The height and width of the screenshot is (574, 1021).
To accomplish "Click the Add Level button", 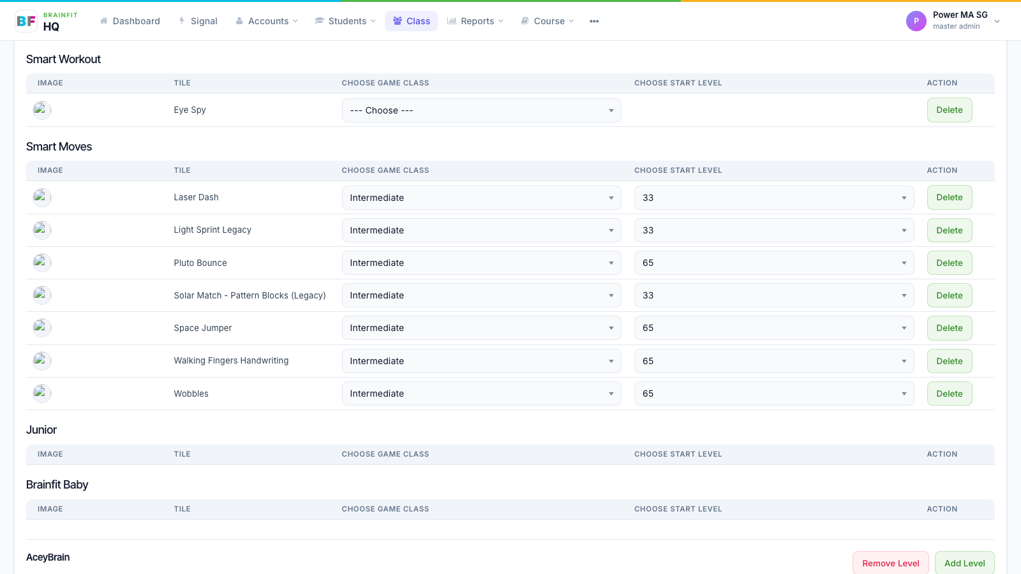I will coord(965,563).
